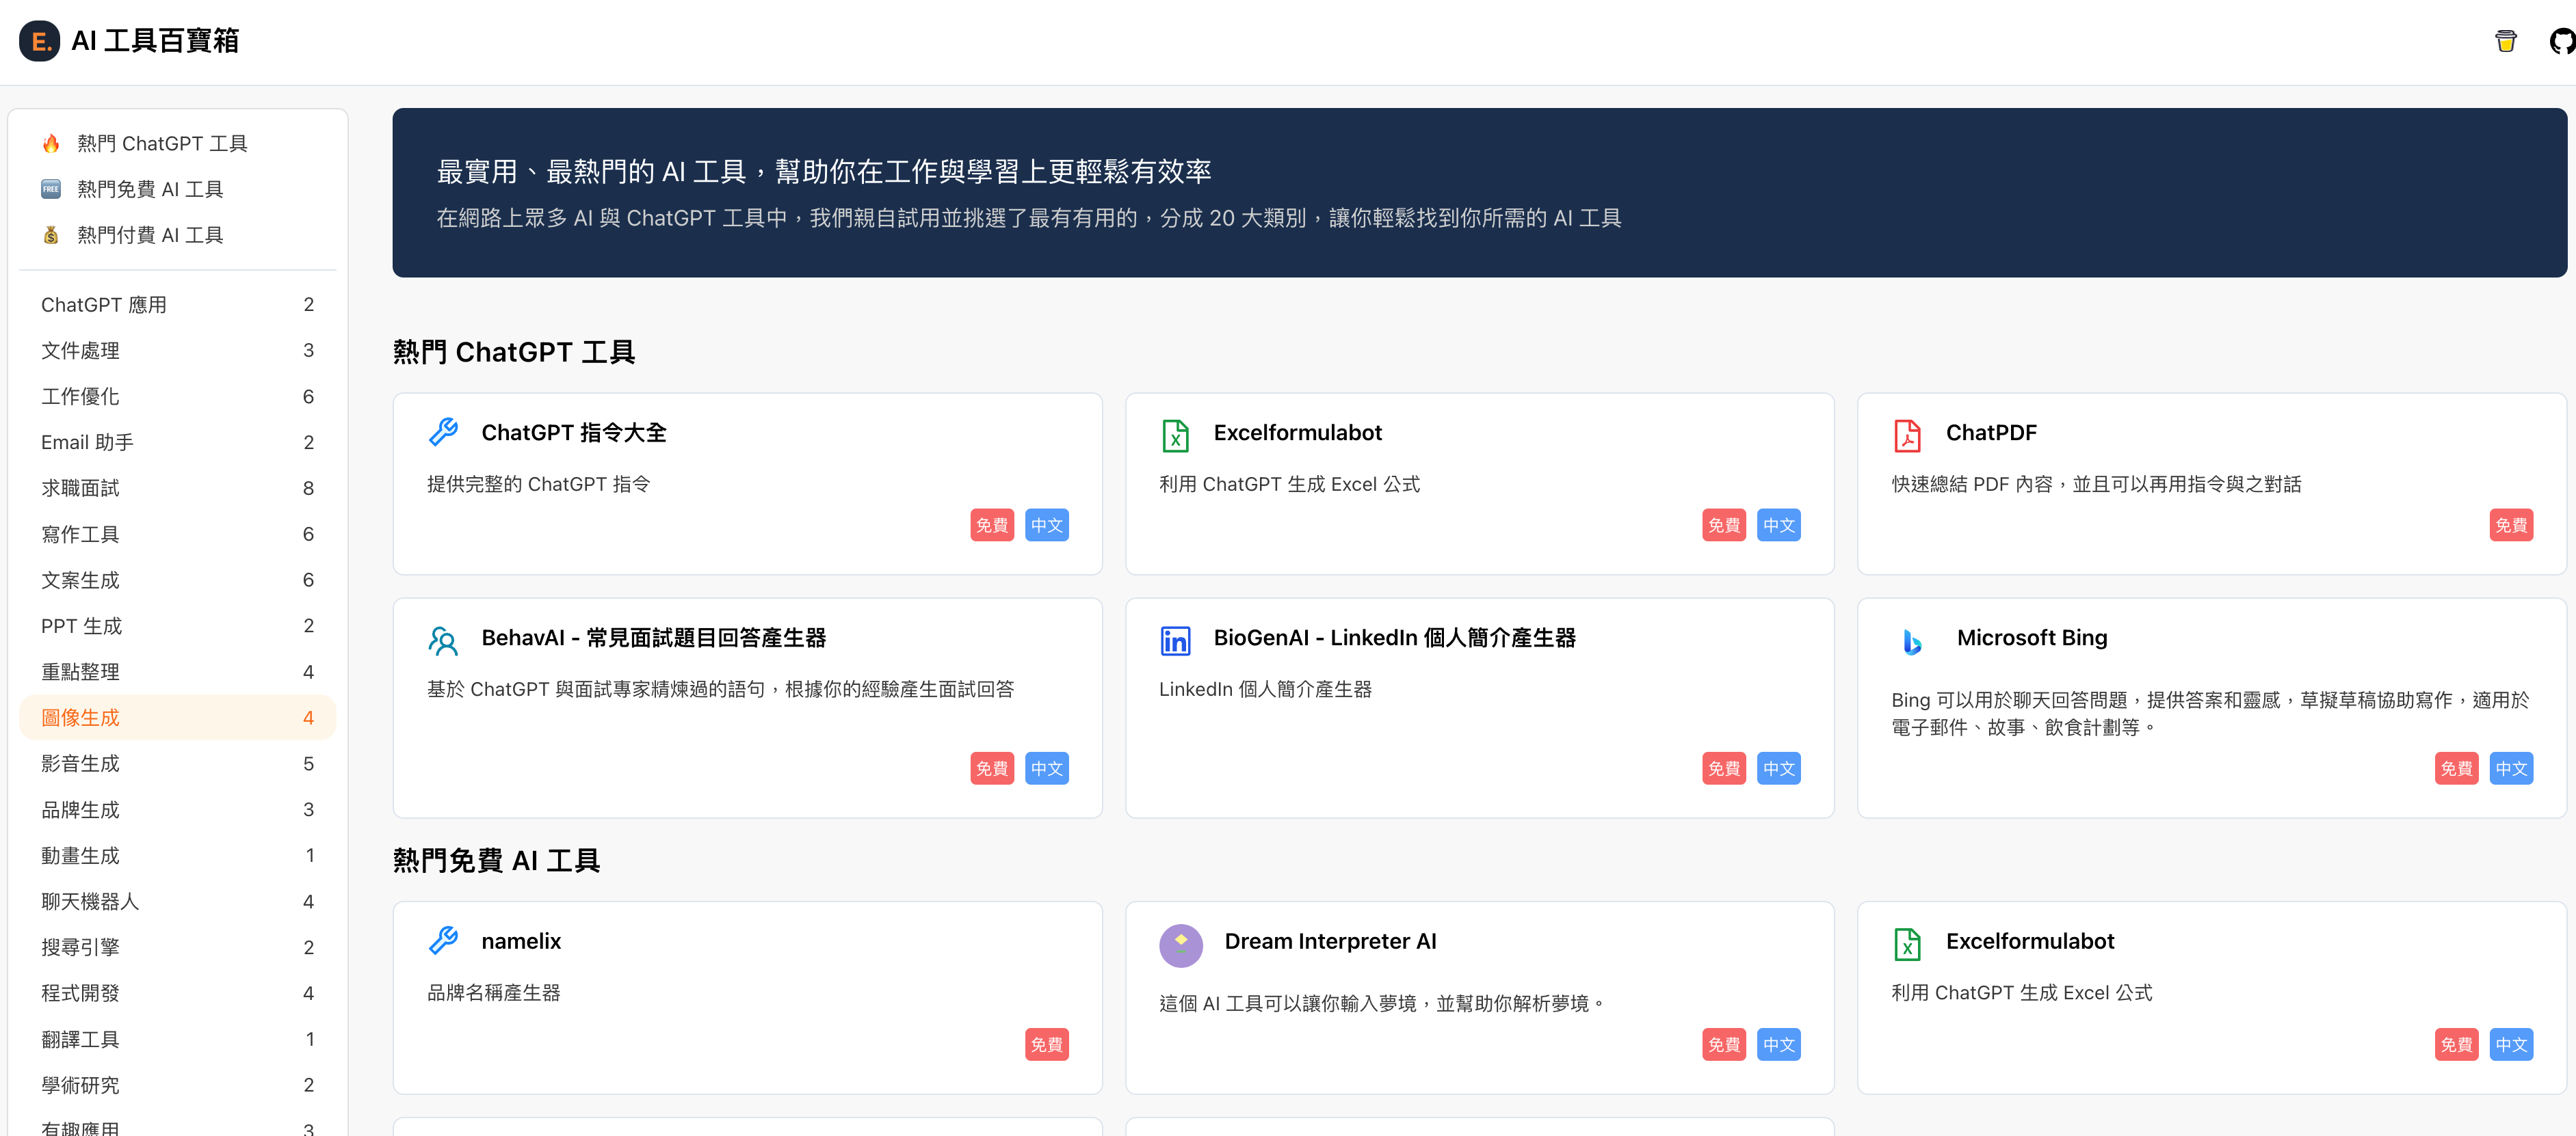The image size is (2576, 1136).
Task: Click Excel icon on free-tools Excelformulabot card
Action: 1907,943
